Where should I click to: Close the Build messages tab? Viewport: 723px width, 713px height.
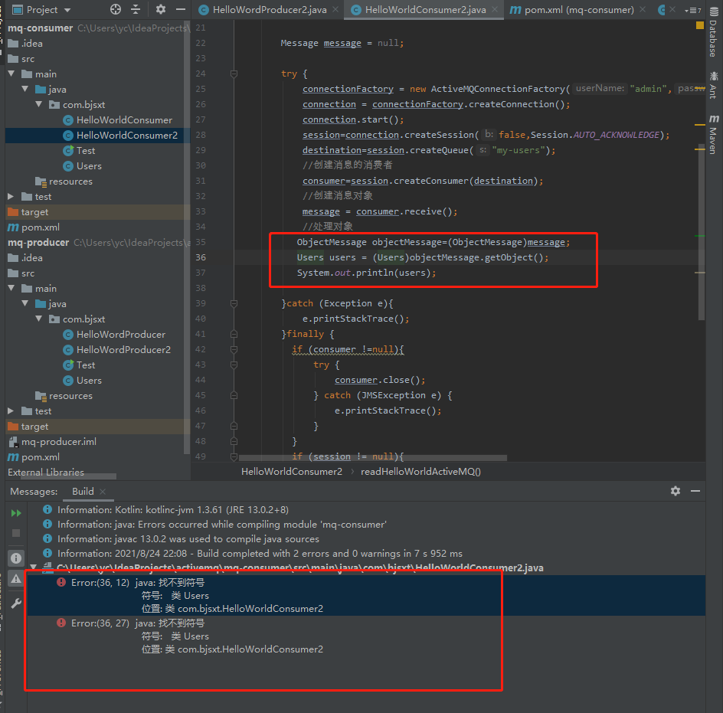(103, 492)
